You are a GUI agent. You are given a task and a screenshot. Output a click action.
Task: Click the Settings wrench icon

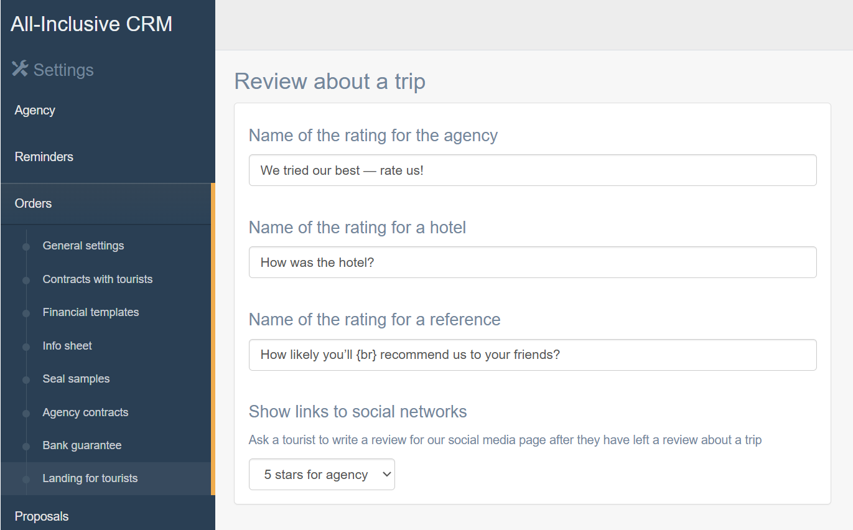tap(20, 69)
